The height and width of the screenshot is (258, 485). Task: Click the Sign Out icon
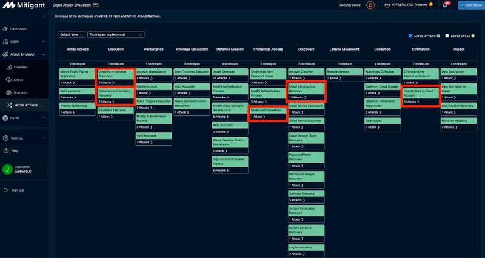click(5, 190)
